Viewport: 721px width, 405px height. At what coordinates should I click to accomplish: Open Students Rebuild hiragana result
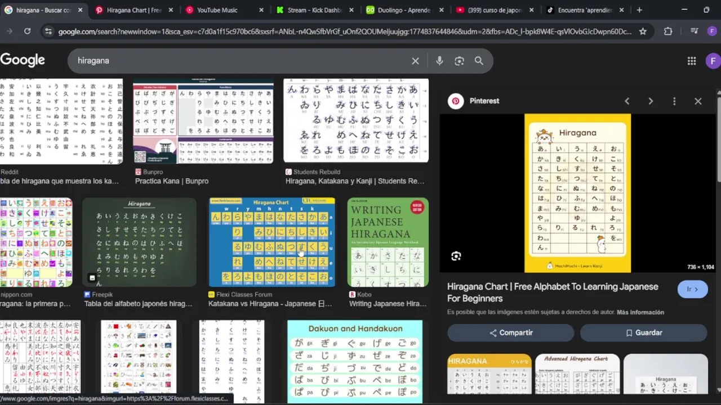tap(355, 181)
